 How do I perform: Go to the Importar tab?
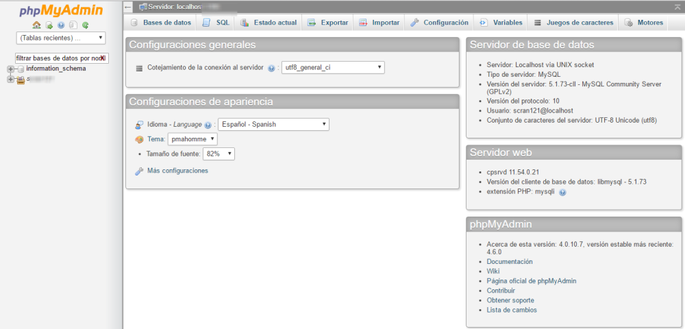coord(379,23)
